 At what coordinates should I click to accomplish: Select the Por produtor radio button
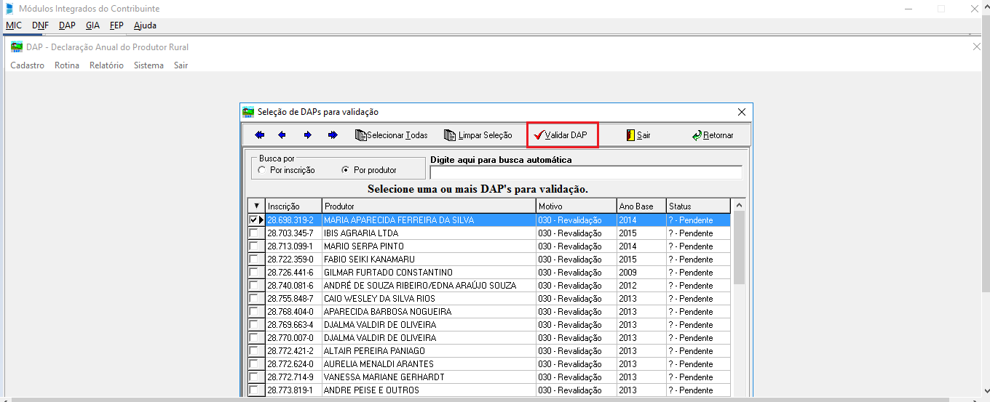tap(346, 170)
